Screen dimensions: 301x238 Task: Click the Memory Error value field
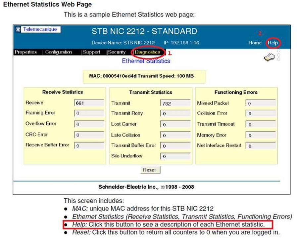click(x=261, y=135)
